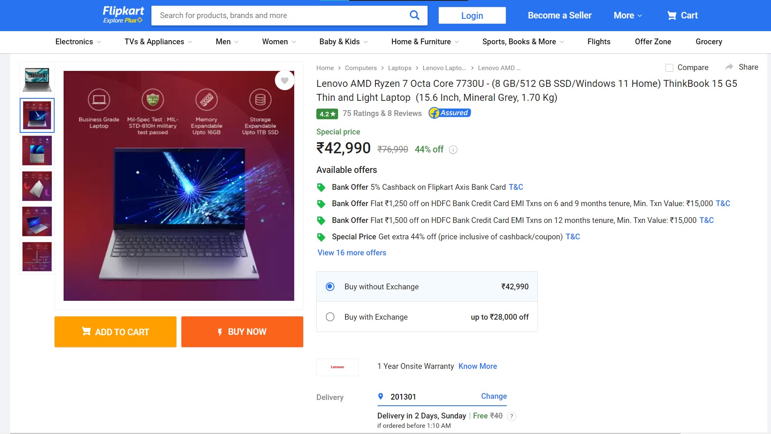Select Buy without Exchange option
This screenshot has height=434, width=771.
click(x=330, y=286)
